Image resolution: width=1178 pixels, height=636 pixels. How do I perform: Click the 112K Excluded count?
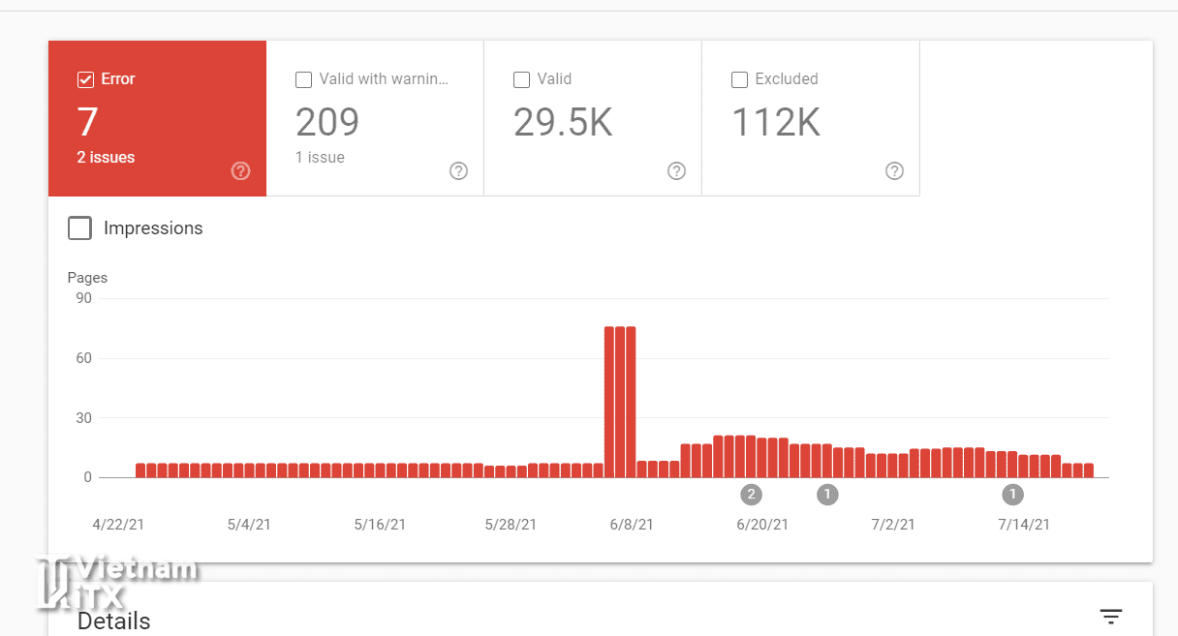pyautogui.click(x=776, y=123)
